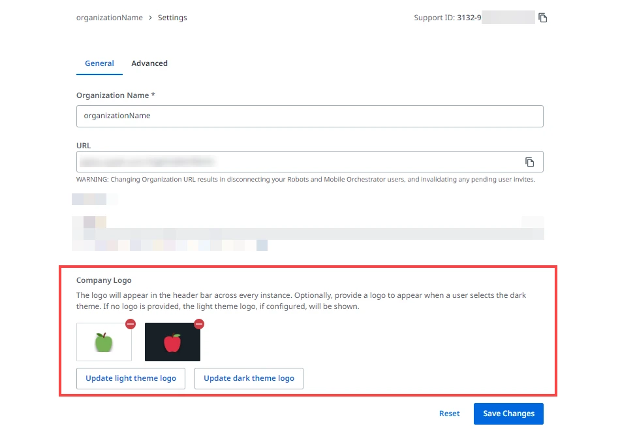Viewport: 620px width, 439px height.
Task: Click inside the URL field
Action: (309, 161)
